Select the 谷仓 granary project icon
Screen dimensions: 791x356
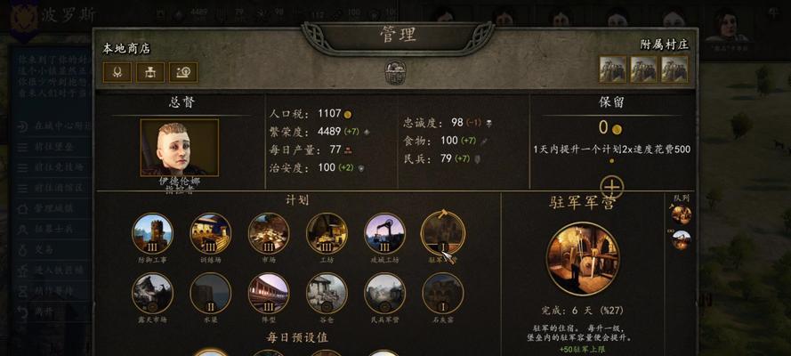tap(327, 293)
